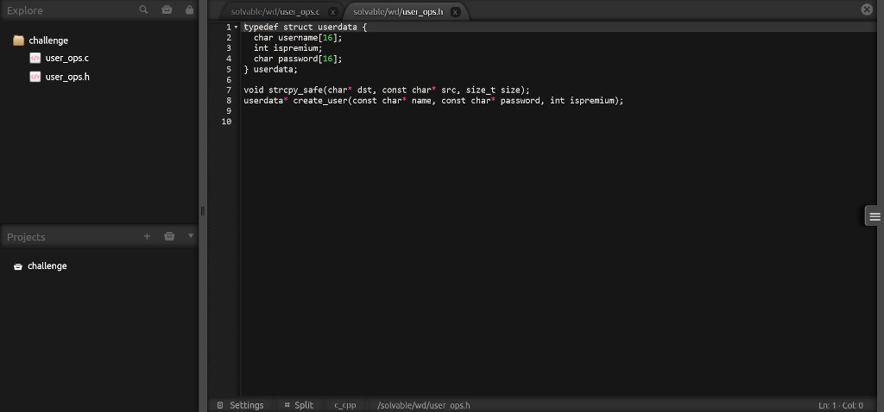Open user_ops.c in the file tree
This screenshot has width=884, height=412.
click(x=66, y=58)
